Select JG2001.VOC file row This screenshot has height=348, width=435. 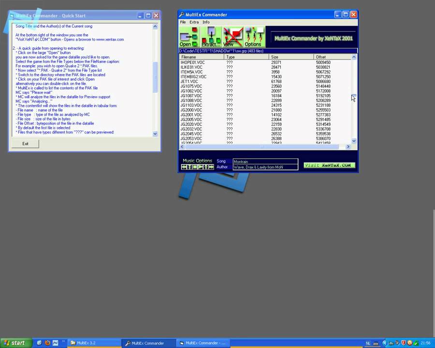pos(265,115)
